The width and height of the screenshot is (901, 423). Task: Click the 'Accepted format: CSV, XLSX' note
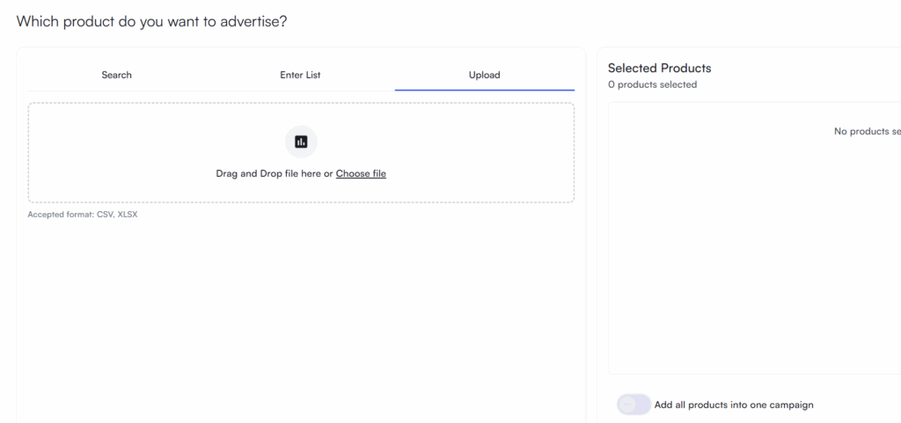83,215
